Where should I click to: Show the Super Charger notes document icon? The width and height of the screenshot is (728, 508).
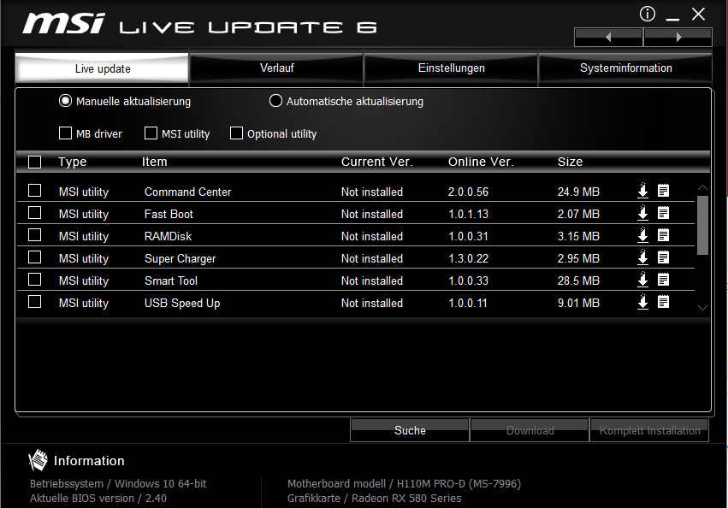[x=664, y=257]
